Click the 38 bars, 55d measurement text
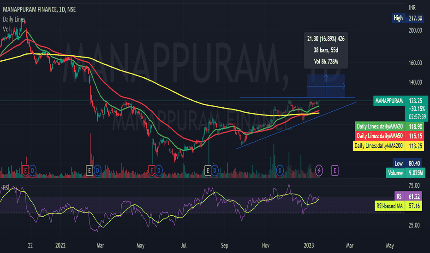The image size is (430, 253). pyautogui.click(x=326, y=50)
